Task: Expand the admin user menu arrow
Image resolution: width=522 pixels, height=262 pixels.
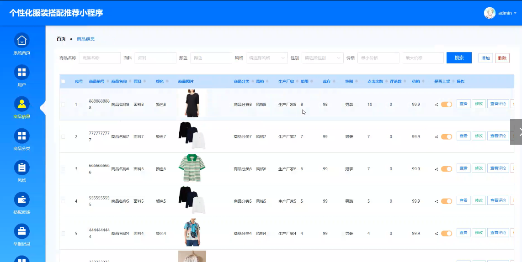Action: click(x=515, y=13)
